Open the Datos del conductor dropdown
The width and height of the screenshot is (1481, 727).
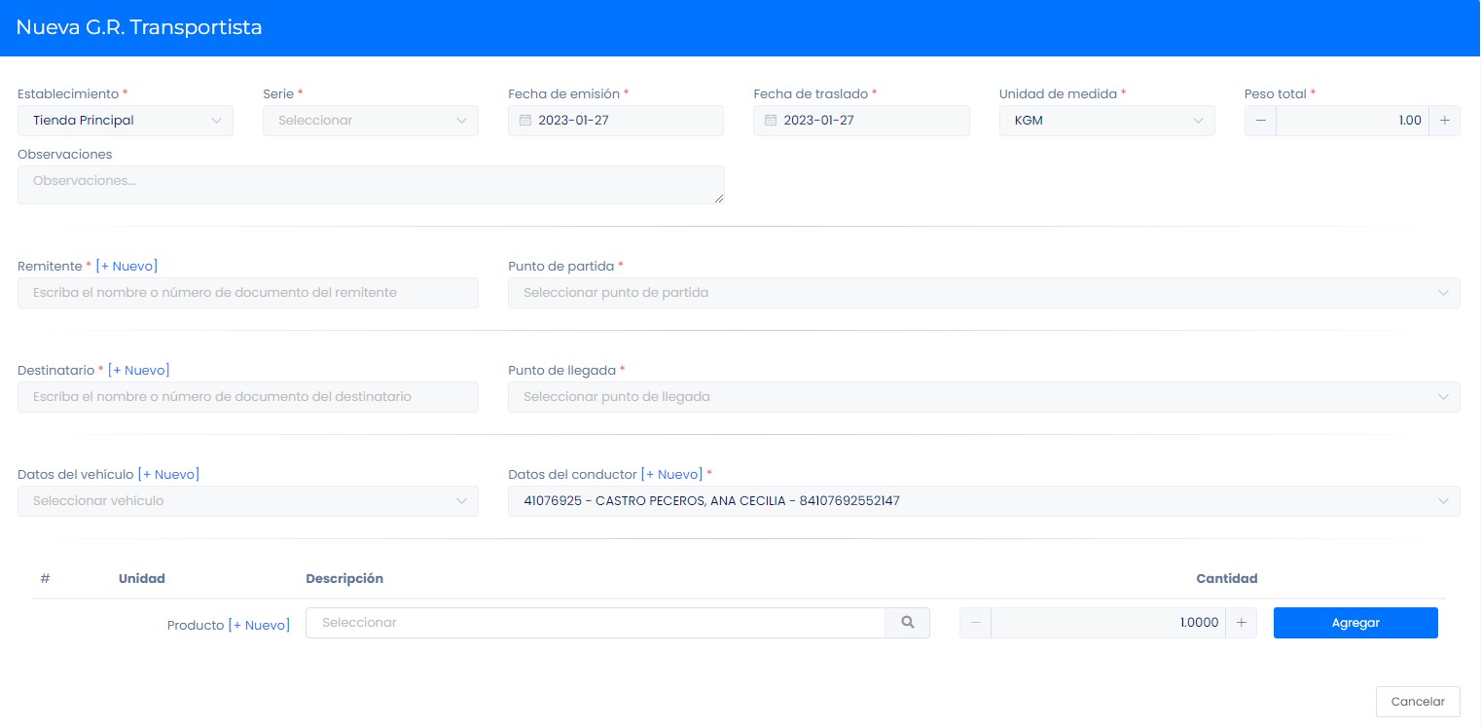click(983, 501)
